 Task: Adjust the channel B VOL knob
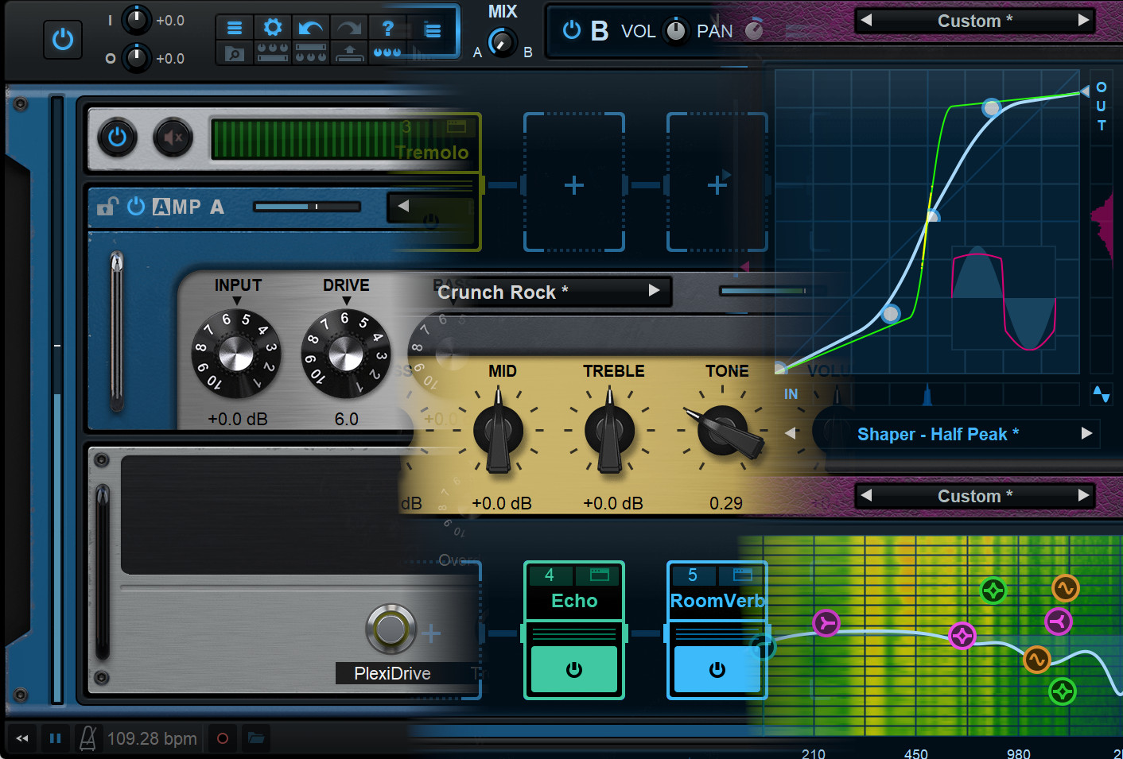pyautogui.click(x=675, y=30)
